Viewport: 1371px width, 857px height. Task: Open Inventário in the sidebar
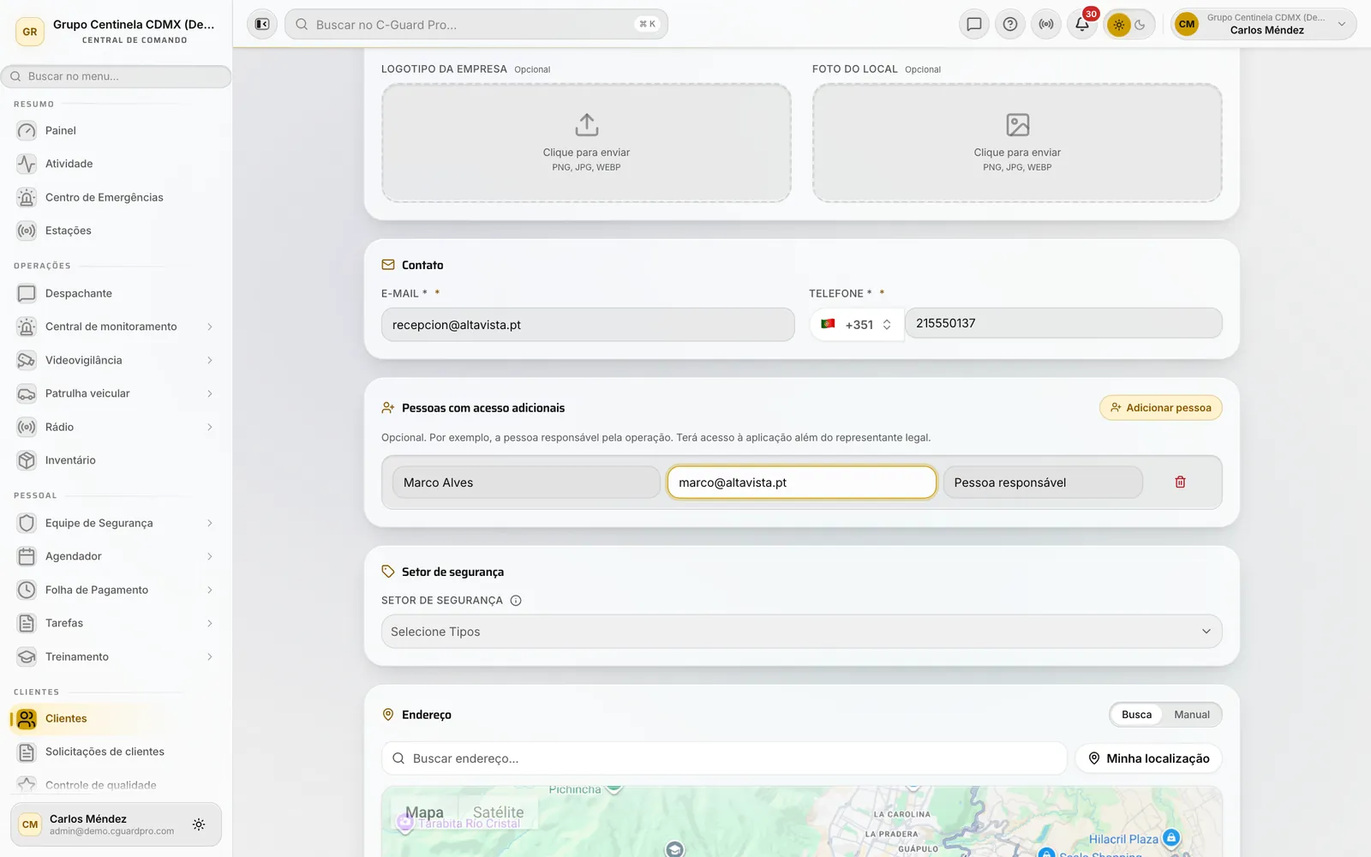[x=116, y=460]
